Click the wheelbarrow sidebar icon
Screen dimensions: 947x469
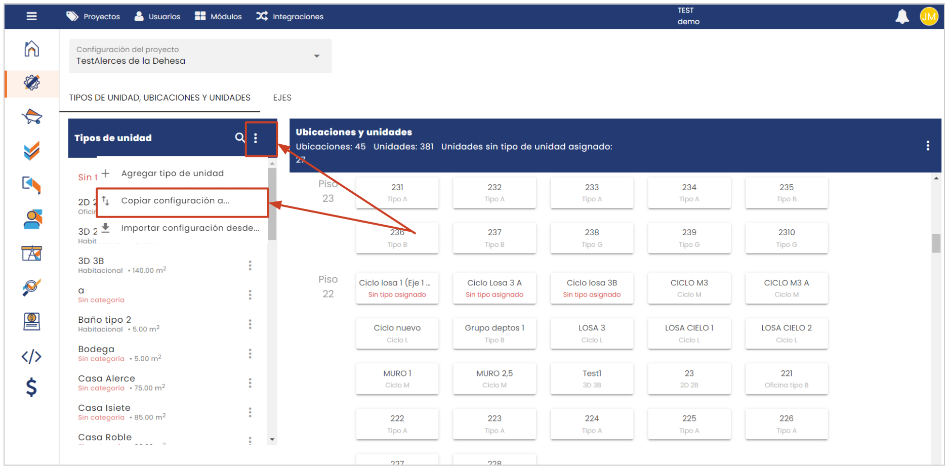[x=31, y=116]
